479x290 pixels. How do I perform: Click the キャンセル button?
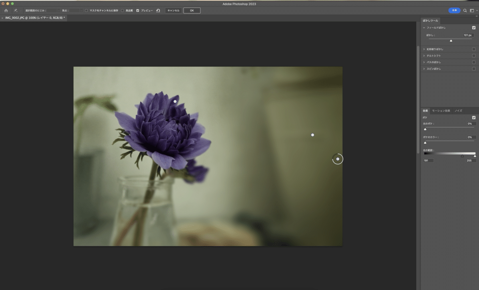pos(173,10)
